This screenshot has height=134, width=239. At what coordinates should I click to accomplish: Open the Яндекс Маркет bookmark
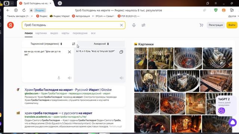pos(60,16)
